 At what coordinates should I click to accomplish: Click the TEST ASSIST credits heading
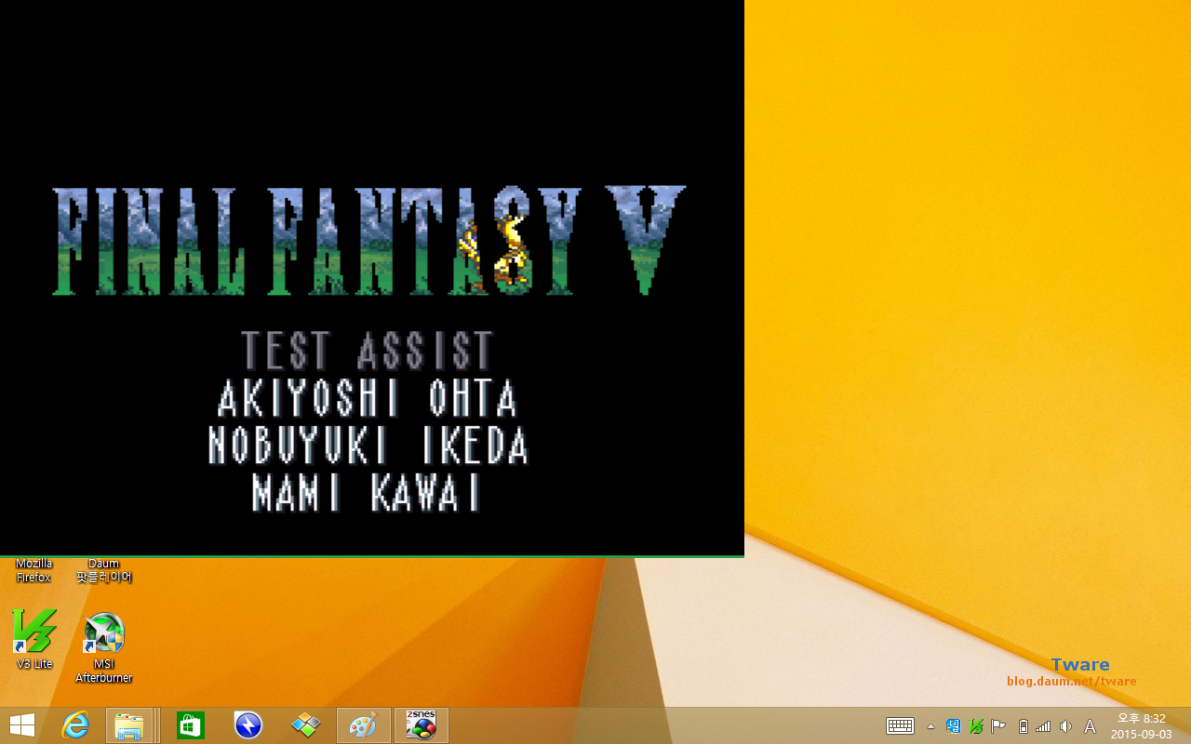pos(367,351)
